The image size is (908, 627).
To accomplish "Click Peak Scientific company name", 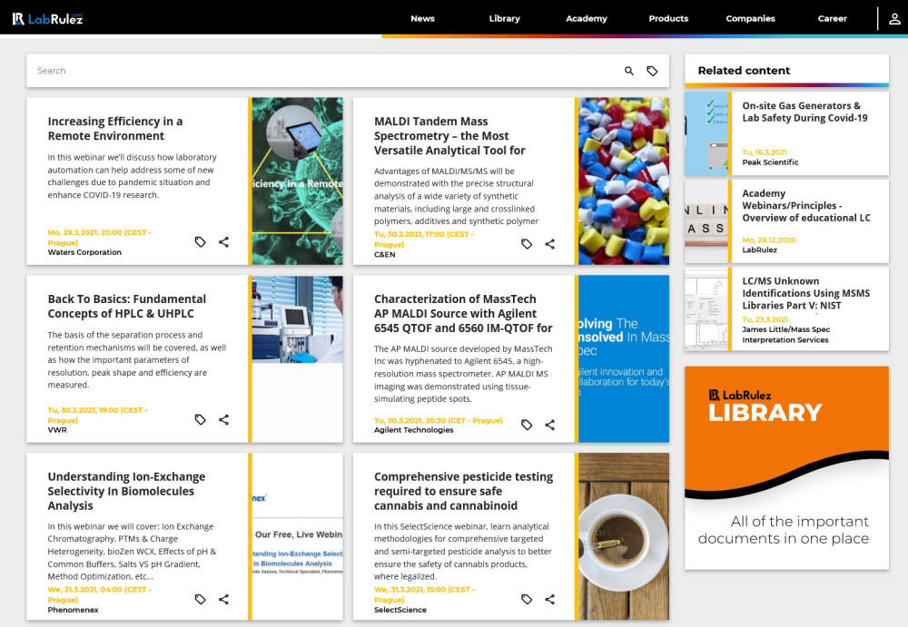I will click(770, 162).
